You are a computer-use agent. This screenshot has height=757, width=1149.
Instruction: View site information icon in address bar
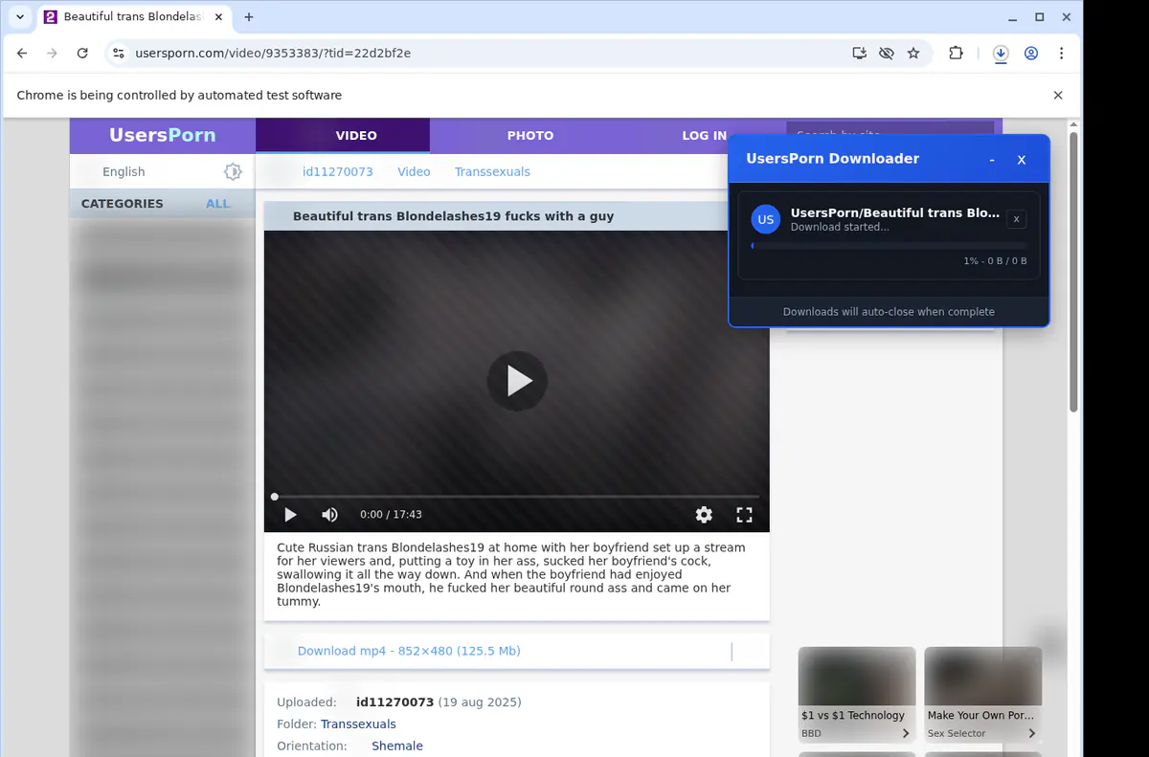119,54
